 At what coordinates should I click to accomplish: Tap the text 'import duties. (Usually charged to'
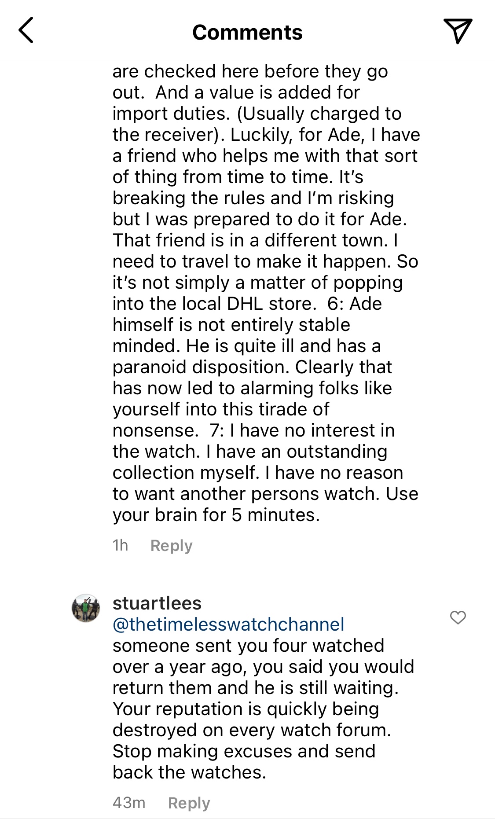coord(257,114)
